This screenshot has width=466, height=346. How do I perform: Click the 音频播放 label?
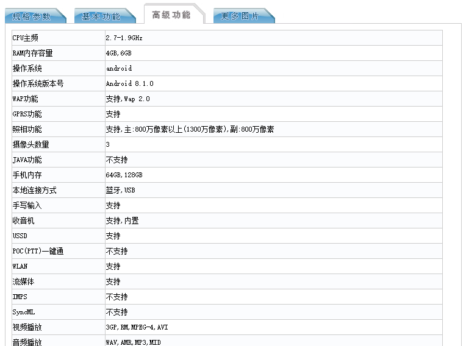(x=27, y=342)
